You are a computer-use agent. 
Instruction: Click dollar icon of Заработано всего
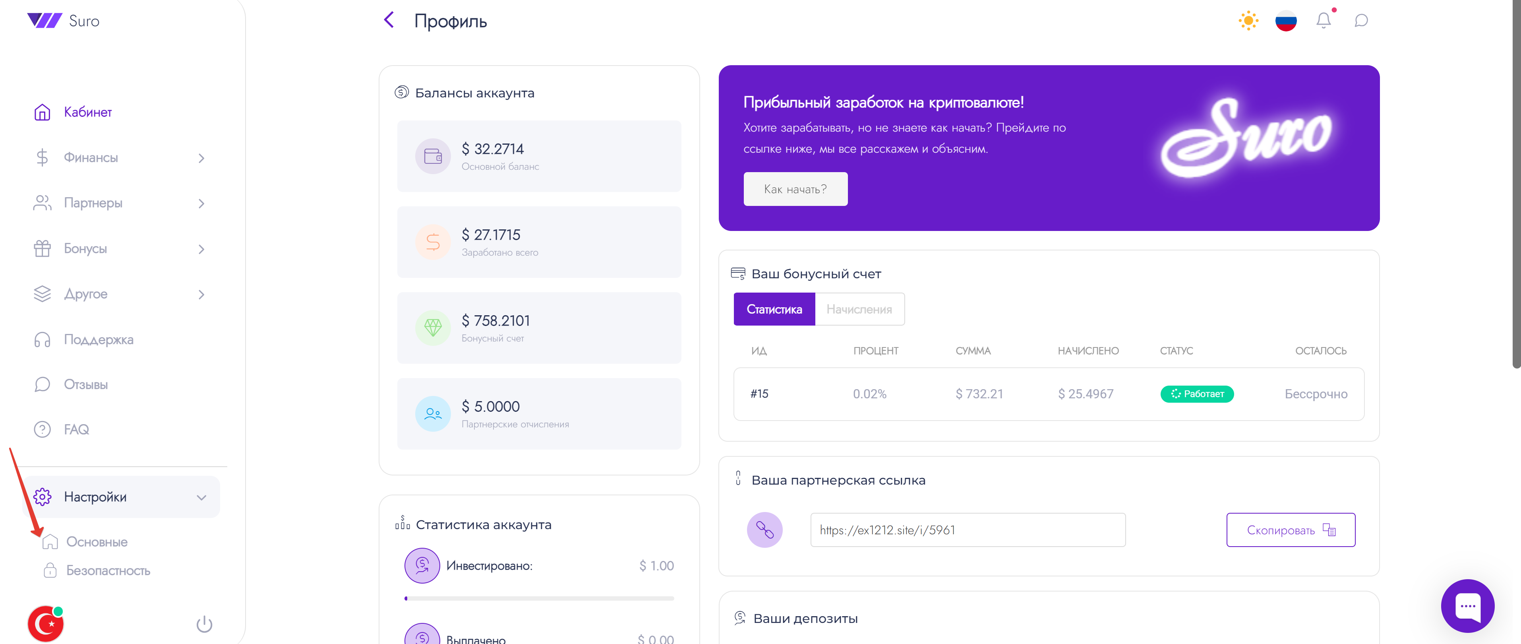433,242
